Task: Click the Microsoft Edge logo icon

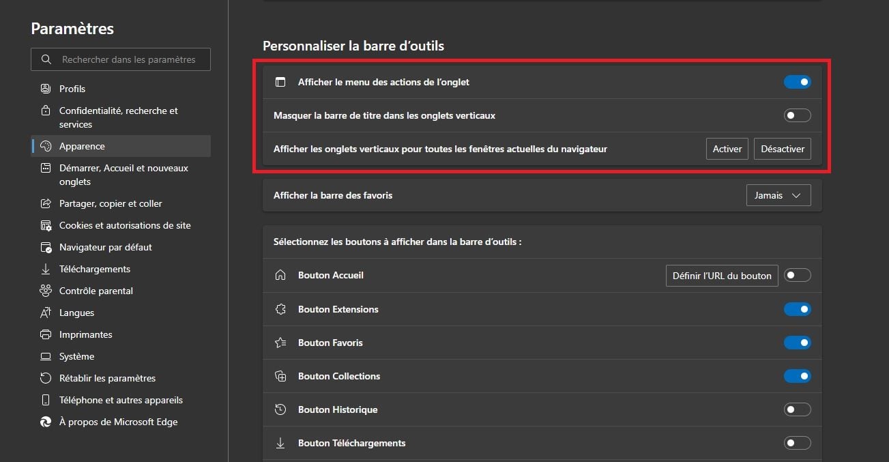Action: point(46,422)
